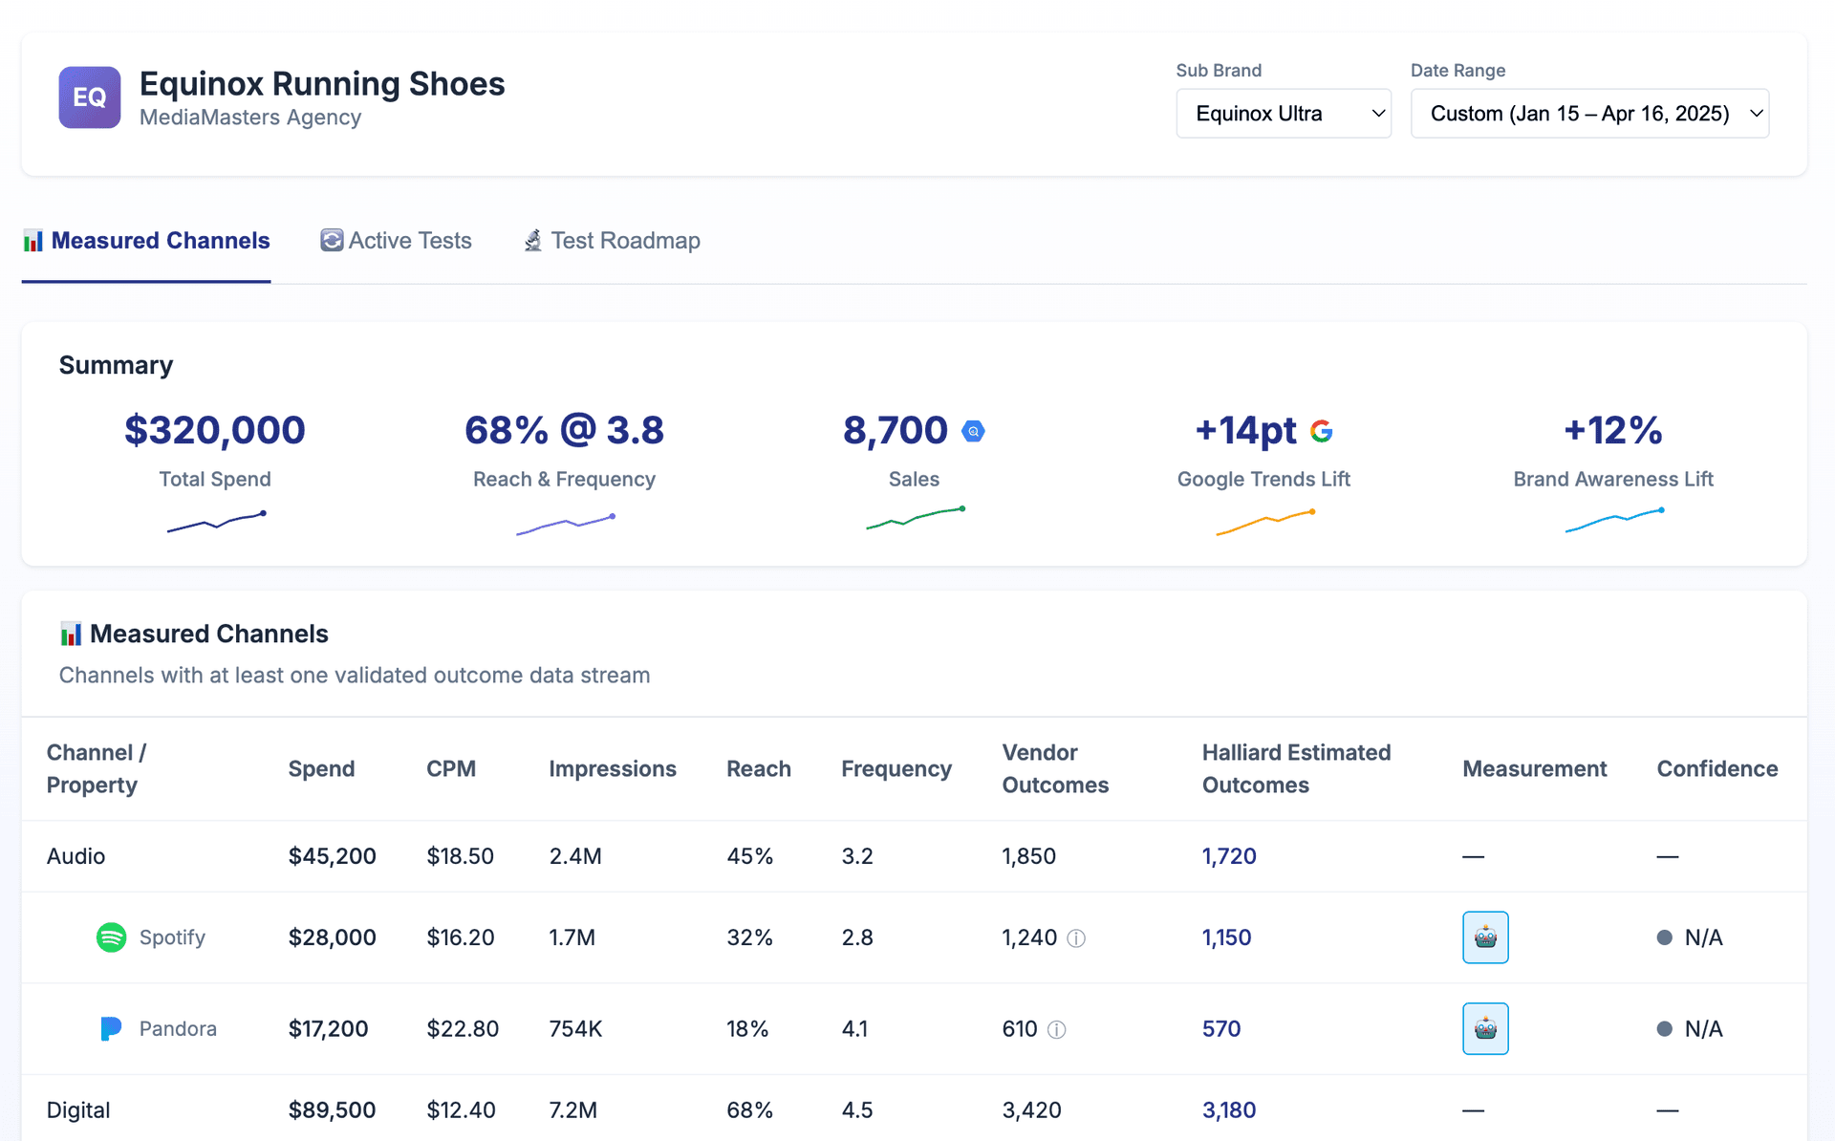Switch to the Test Roadmap tab

pos(612,241)
